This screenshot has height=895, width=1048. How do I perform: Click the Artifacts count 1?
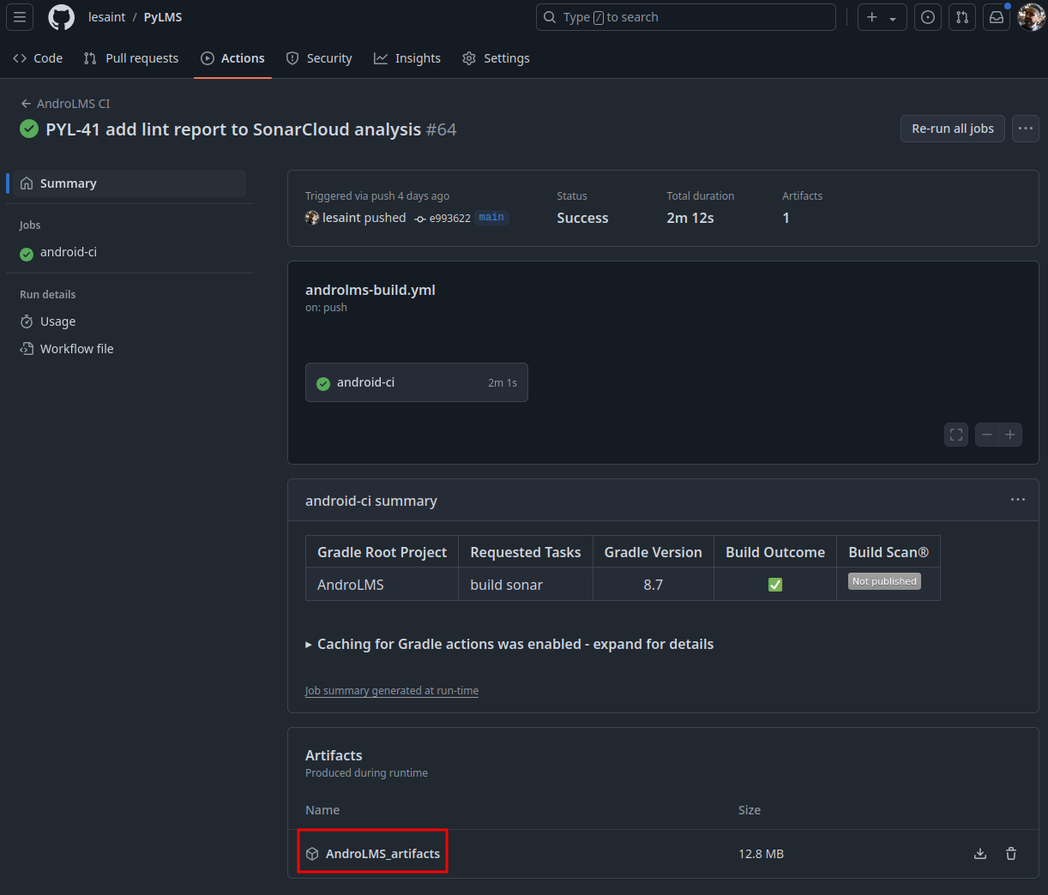(x=786, y=218)
